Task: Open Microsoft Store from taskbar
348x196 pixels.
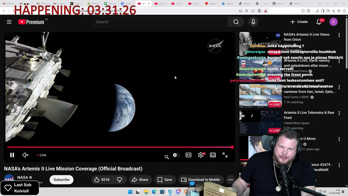Action: [162, 192]
